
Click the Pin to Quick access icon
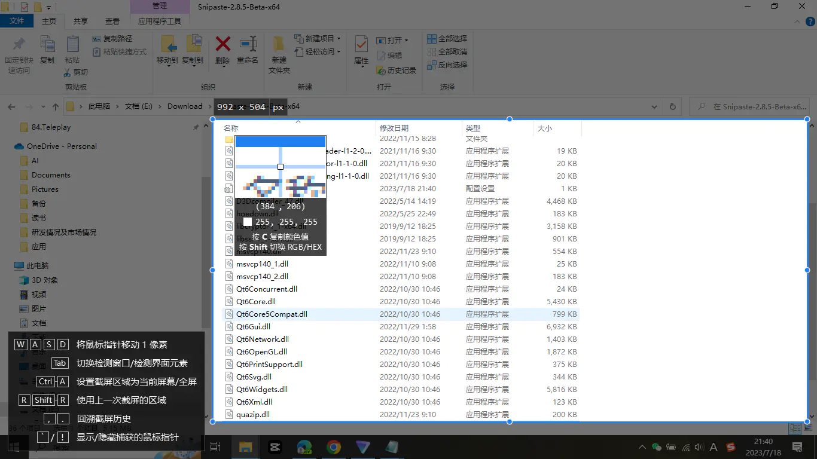[x=19, y=44]
